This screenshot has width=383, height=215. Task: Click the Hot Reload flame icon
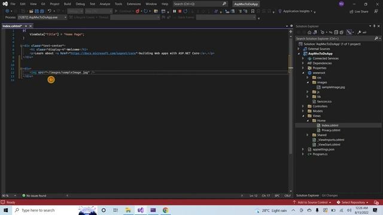138,11
